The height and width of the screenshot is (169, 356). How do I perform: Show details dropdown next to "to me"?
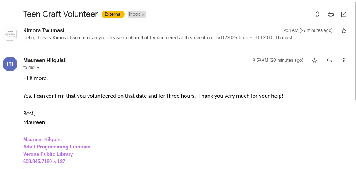[x=38, y=68]
